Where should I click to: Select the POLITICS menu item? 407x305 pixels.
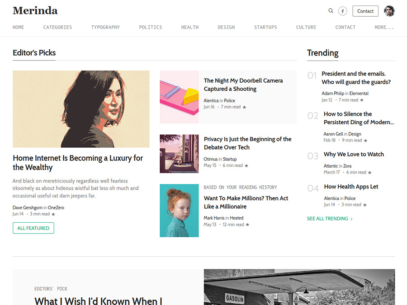coord(151,27)
